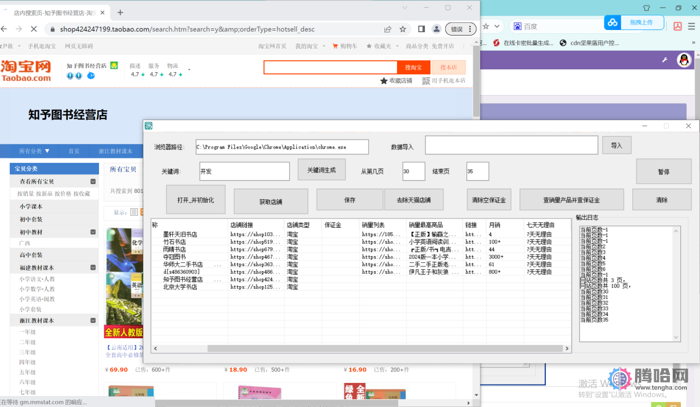Viewport: 700px width, 407px height.
Task: Click the 收藏店铺 star icon
Action: tap(384, 81)
